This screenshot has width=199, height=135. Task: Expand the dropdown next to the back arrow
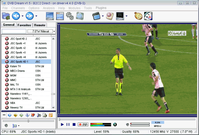click(x=22, y=16)
